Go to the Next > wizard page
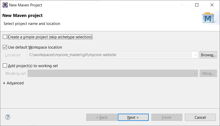Viewport: 220px width, 126px height. coord(133,117)
